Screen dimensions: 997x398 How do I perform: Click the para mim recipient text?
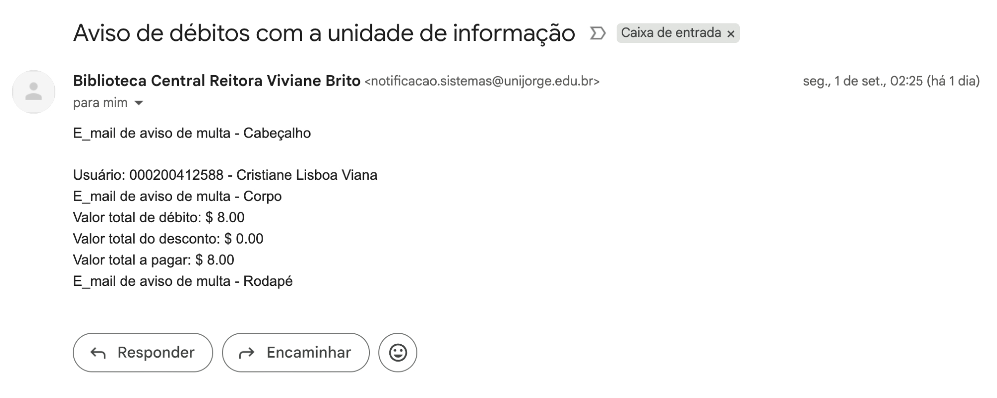(100, 103)
